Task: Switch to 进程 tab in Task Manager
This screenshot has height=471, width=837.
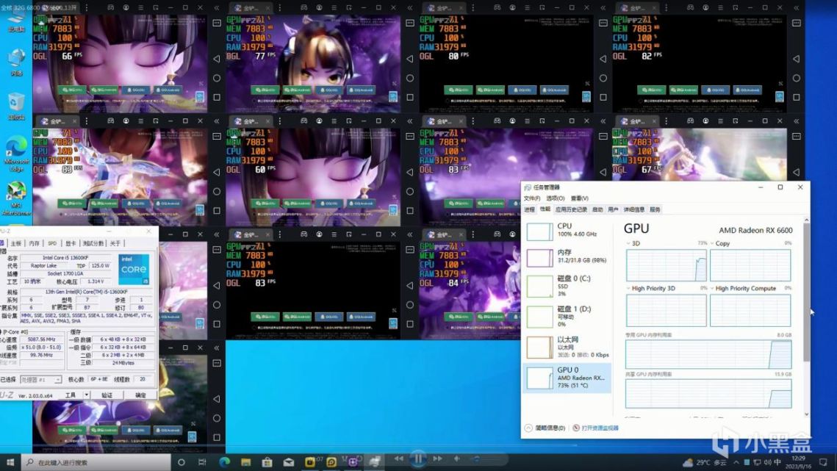Action: click(x=530, y=209)
